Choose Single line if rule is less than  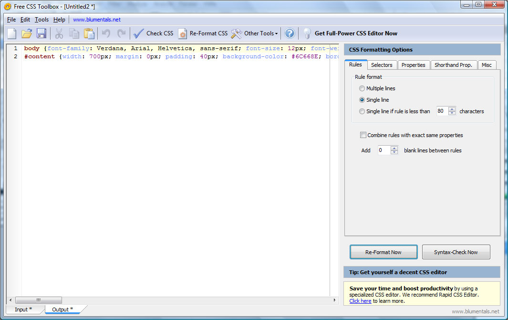point(362,111)
